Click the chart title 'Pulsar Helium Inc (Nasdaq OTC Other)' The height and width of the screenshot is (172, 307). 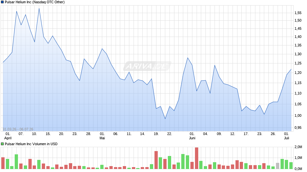35,2
